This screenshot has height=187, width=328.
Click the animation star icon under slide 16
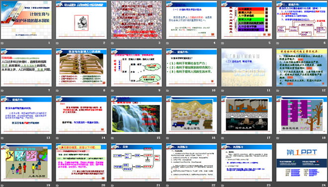(x=167, y=138)
